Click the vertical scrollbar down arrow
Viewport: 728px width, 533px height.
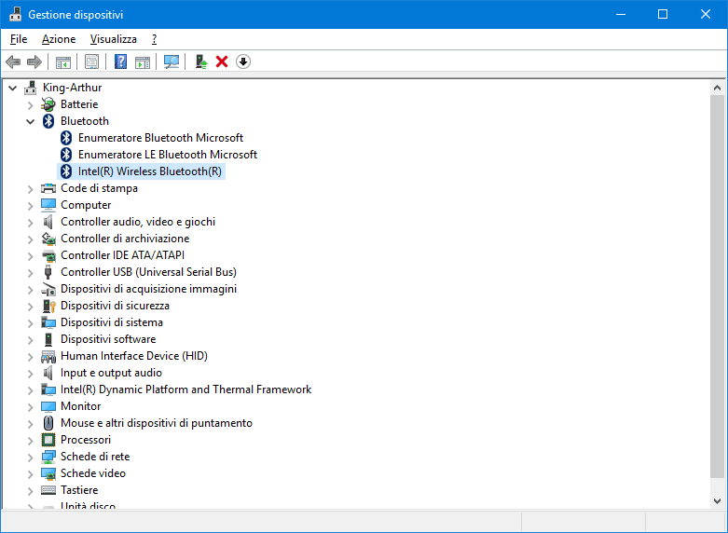[718, 501]
